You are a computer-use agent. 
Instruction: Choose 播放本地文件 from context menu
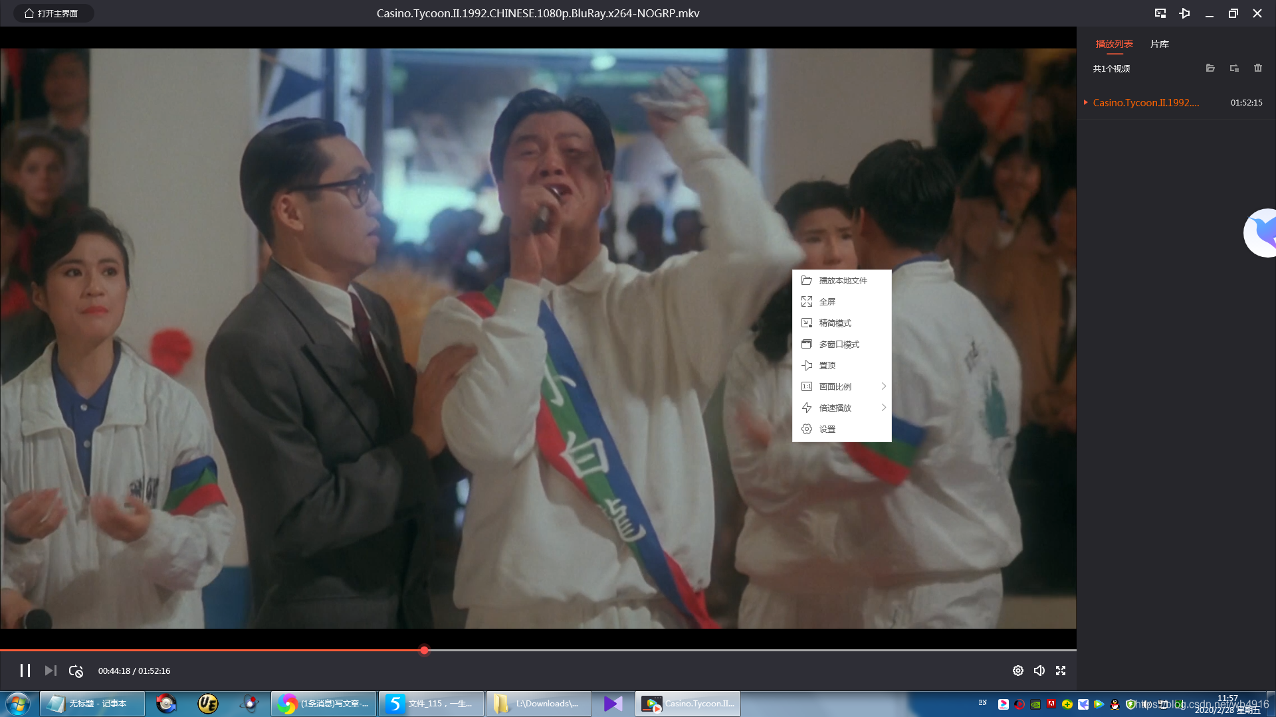(x=842, y=280)
